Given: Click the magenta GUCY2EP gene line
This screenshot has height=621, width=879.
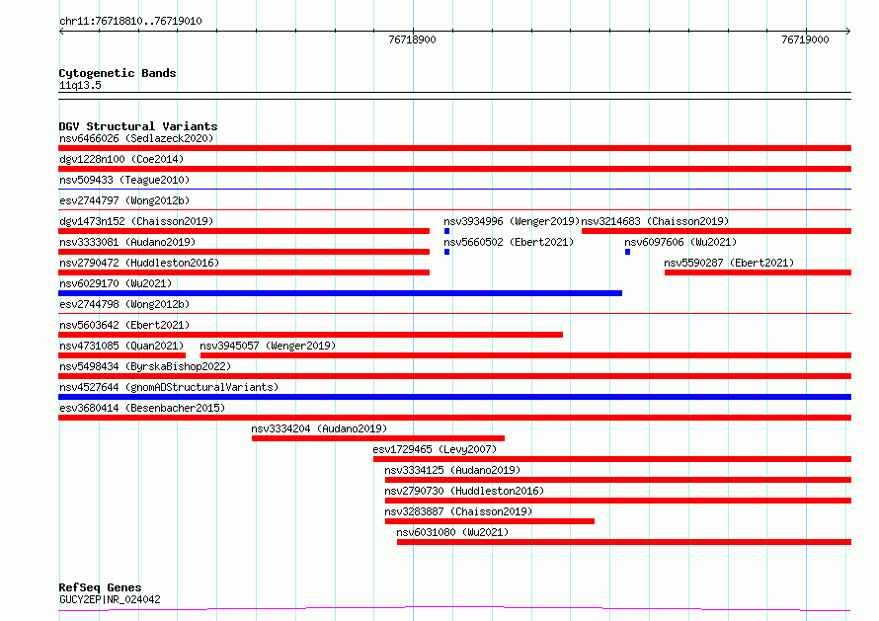Looking at the screenshot, I should [454, 608].
